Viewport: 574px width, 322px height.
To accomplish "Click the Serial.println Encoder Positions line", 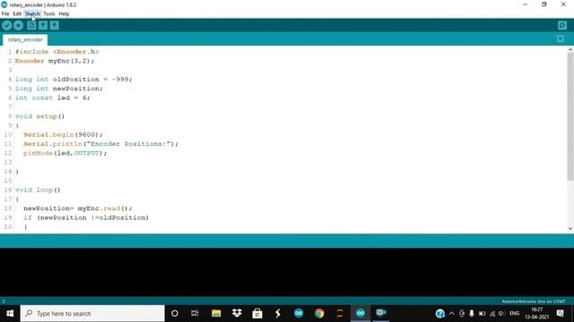I will pyautogui.click(x=101, y=144).
